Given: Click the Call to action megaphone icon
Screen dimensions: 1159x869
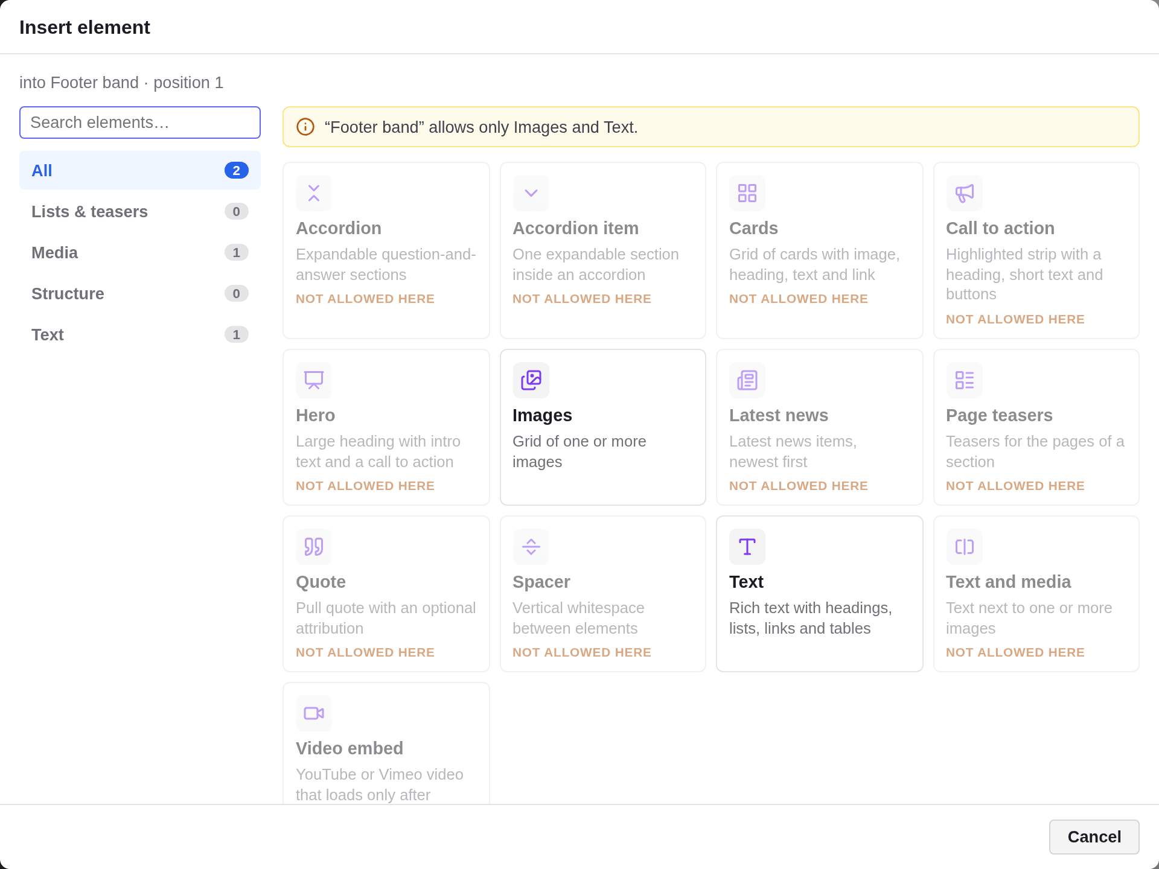Looking at the screenshot, I should (964, 193).
